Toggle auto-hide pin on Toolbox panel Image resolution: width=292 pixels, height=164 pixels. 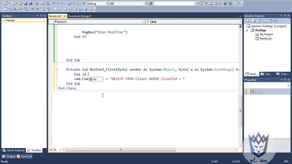41,16
